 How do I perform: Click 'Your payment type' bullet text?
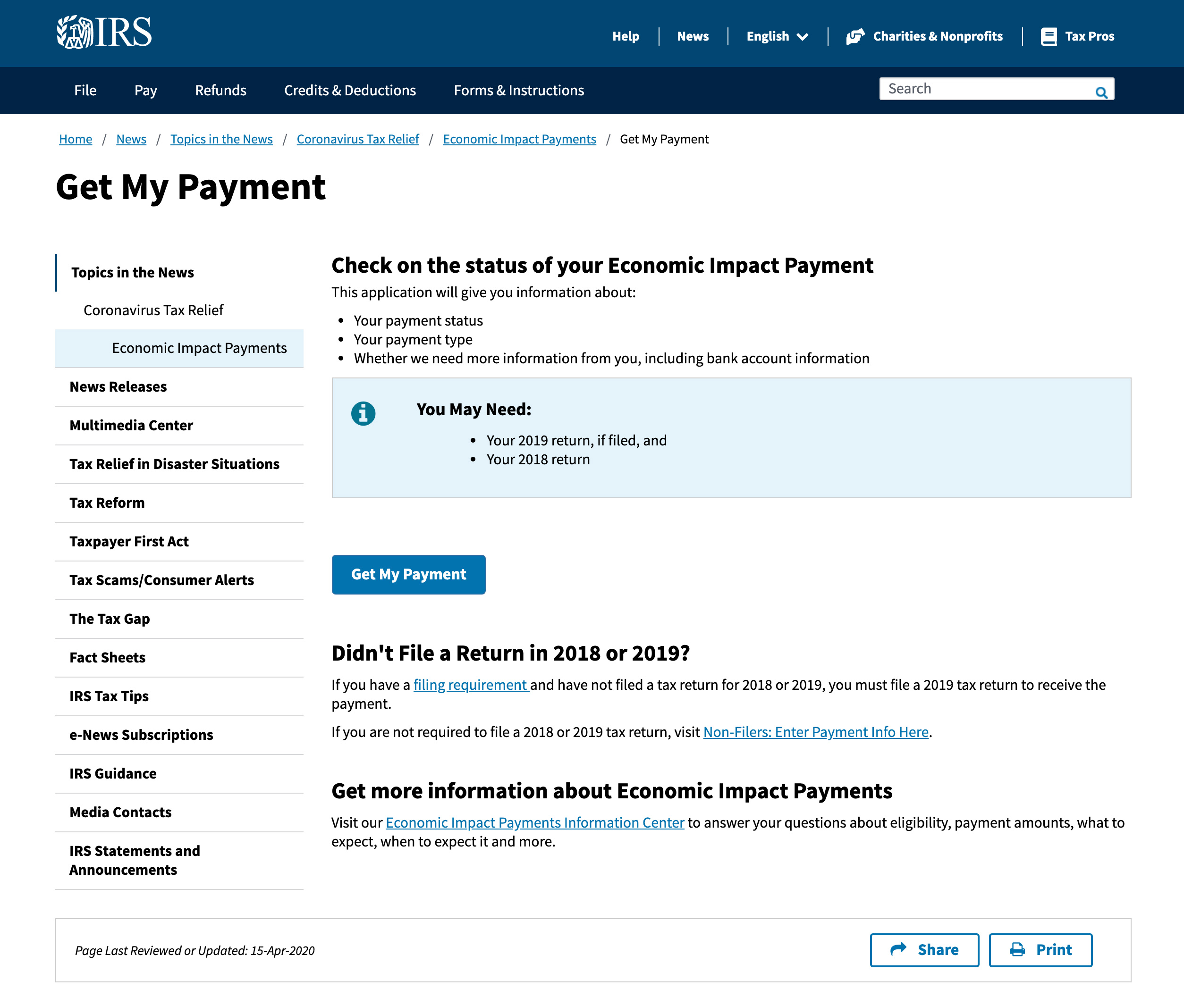413,340
